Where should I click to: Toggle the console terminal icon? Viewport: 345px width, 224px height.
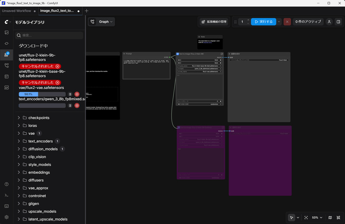(6, 195)
